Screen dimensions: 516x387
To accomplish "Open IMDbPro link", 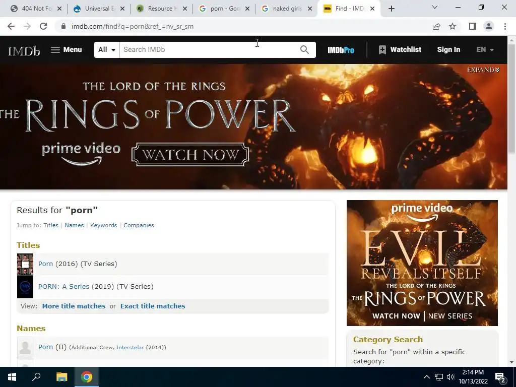I will coord(341,50).
